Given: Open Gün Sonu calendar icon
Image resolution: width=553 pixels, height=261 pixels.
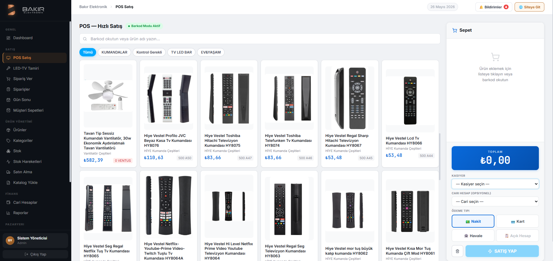Looking at the screenshot, I should 8,100.
